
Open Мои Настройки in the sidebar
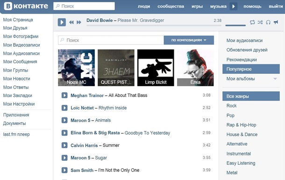tap(19, 104)
